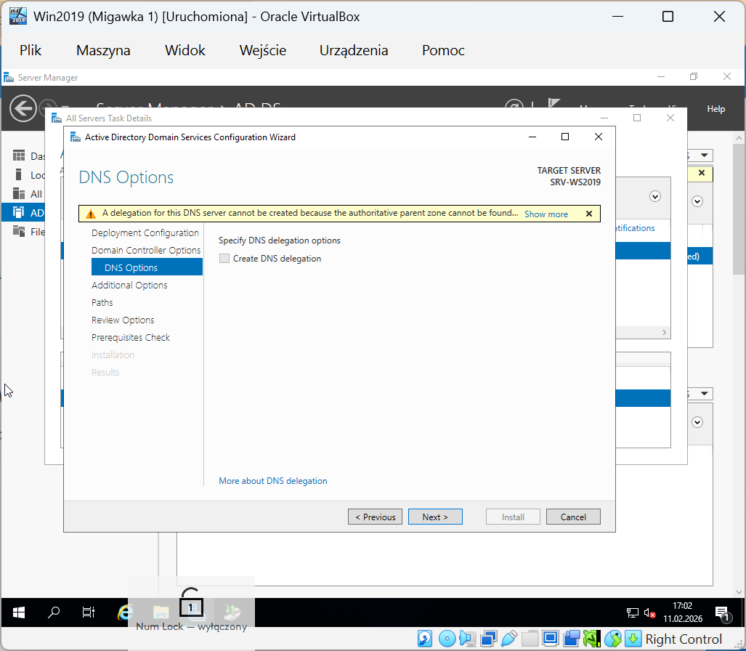The width and height of the screenshot is (746, 651).
Task: Click the muted speaker tray icon
Action: (x=649, y=612)
